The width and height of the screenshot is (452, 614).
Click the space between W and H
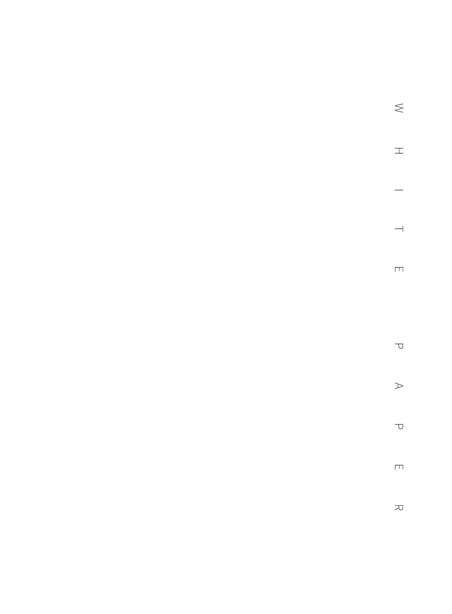tap(399, 130)
